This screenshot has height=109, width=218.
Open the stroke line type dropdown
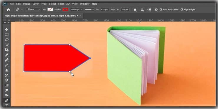point(90,10)
